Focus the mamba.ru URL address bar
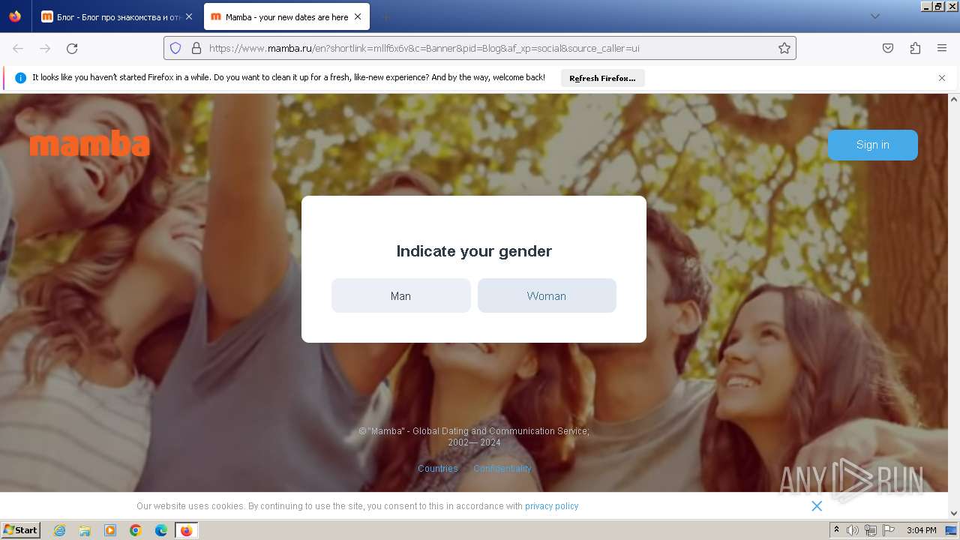The image size is (960, 540). [x=480, y=48]
